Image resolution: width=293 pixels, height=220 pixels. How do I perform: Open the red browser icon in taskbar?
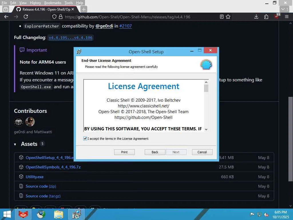[x=23, y=214]
